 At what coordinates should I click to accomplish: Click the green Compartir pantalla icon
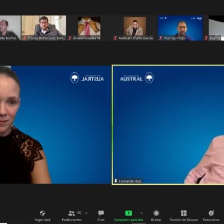click(129, 213)
